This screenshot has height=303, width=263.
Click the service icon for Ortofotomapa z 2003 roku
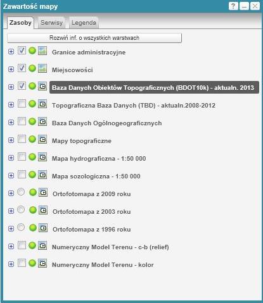[43, 210]
